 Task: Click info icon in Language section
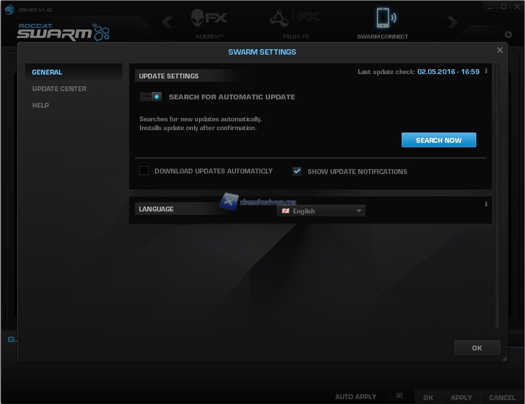tap(486, 204)
